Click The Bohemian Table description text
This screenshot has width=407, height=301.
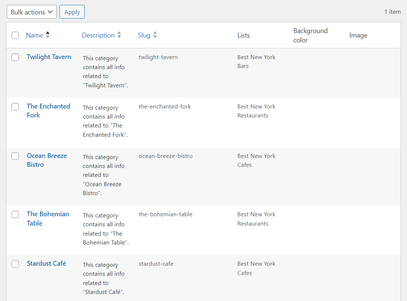106,229
